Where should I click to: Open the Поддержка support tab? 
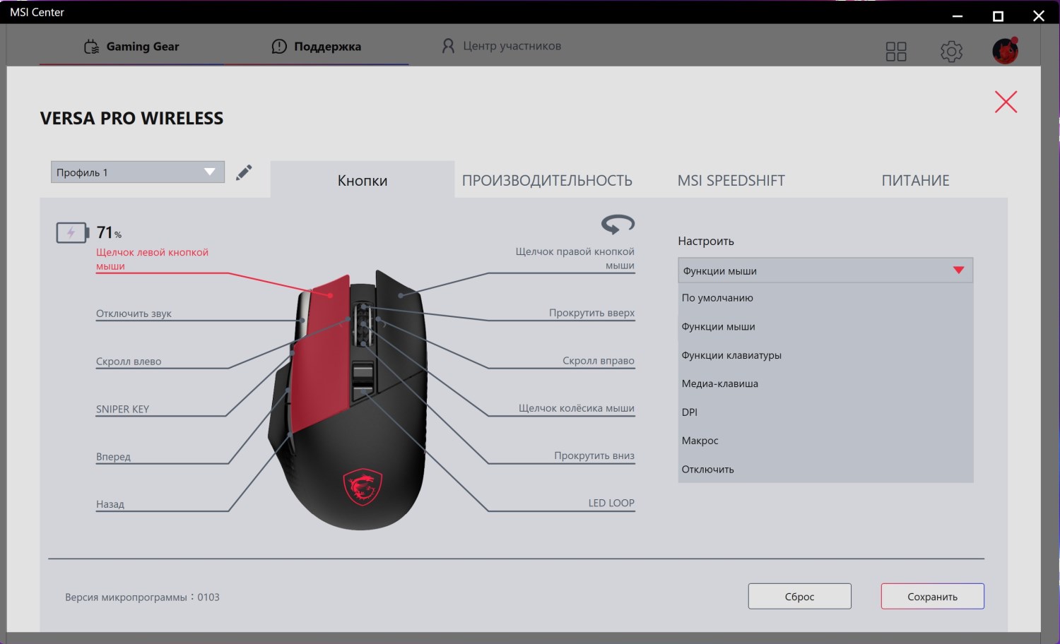tap(316, 47)
